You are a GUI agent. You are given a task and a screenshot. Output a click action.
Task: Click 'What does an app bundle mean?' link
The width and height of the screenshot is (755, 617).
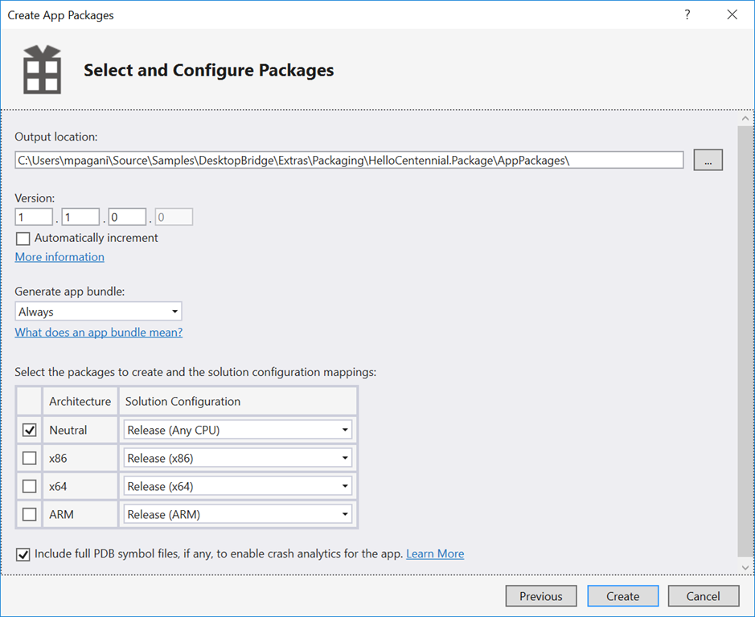99,333
